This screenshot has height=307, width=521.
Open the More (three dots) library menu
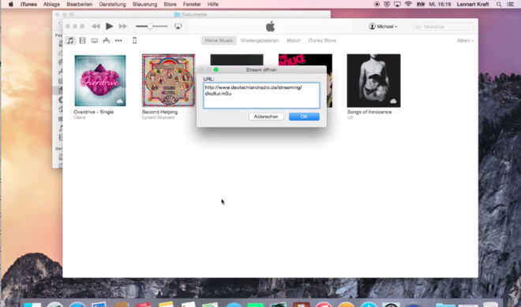(118, 40)
